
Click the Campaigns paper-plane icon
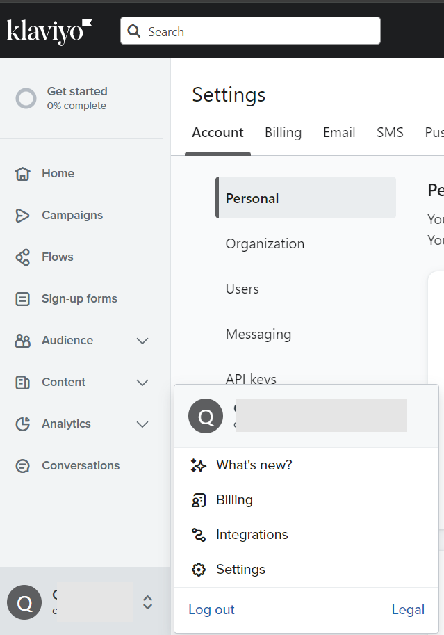23,216
